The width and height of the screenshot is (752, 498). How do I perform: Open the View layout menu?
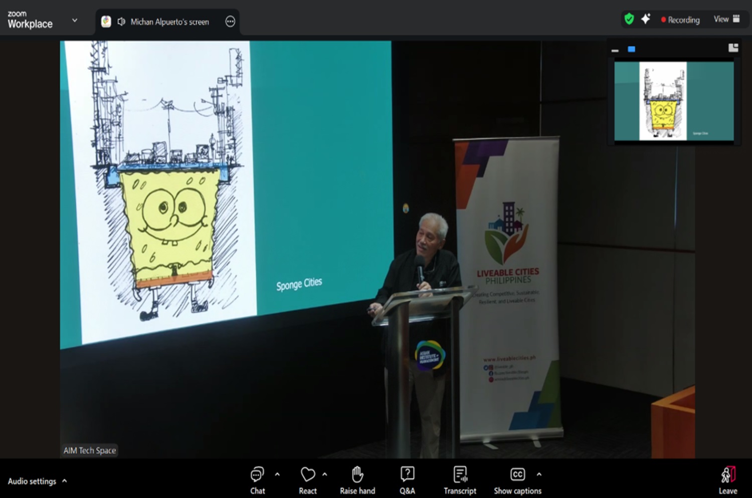click(x=726, y=19)
